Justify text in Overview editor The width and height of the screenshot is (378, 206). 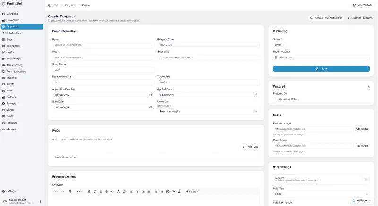tap(149, 191)
